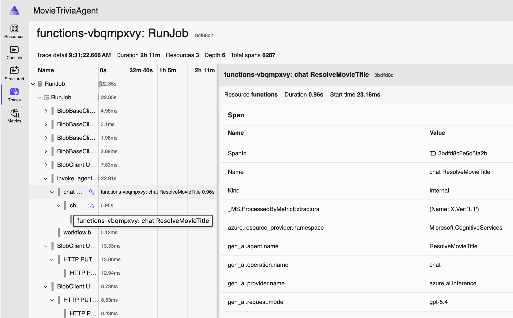
Task: Open the Structured logs icon
Action: click(x=14, y=71)
